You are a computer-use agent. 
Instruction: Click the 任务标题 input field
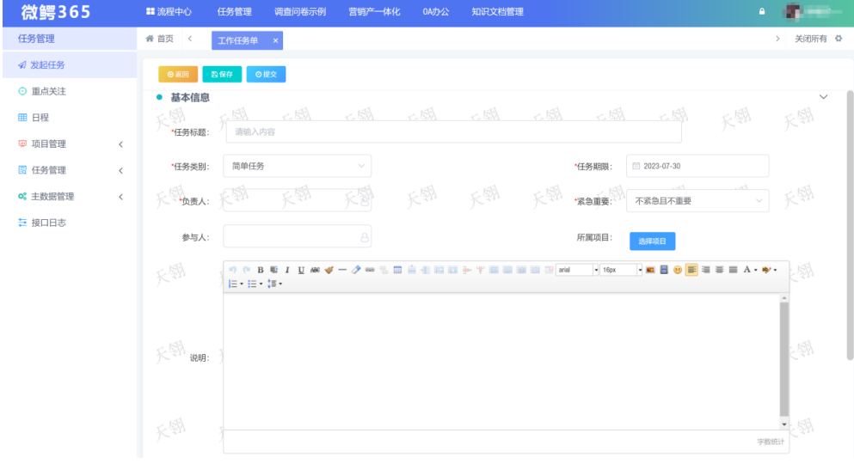click(x=453, y=132)
